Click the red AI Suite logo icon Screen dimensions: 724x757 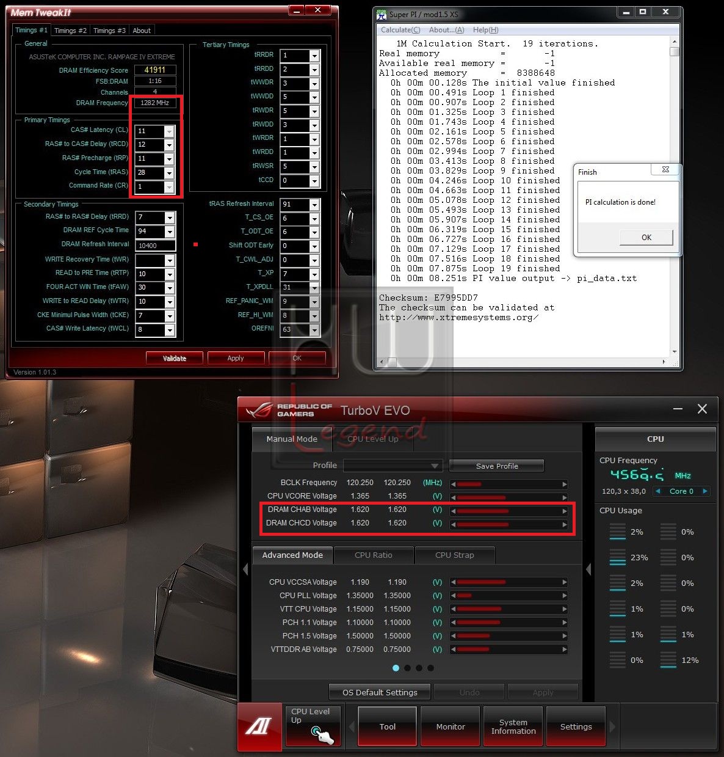tap(260, 726)
